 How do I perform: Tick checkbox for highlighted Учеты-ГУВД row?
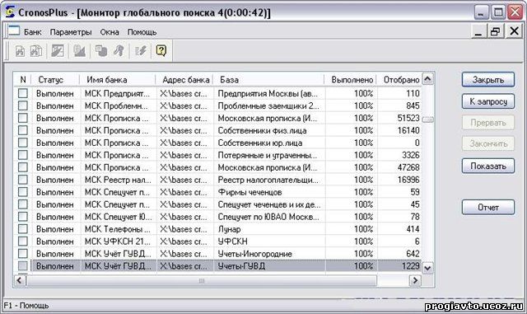pos(23,266)
